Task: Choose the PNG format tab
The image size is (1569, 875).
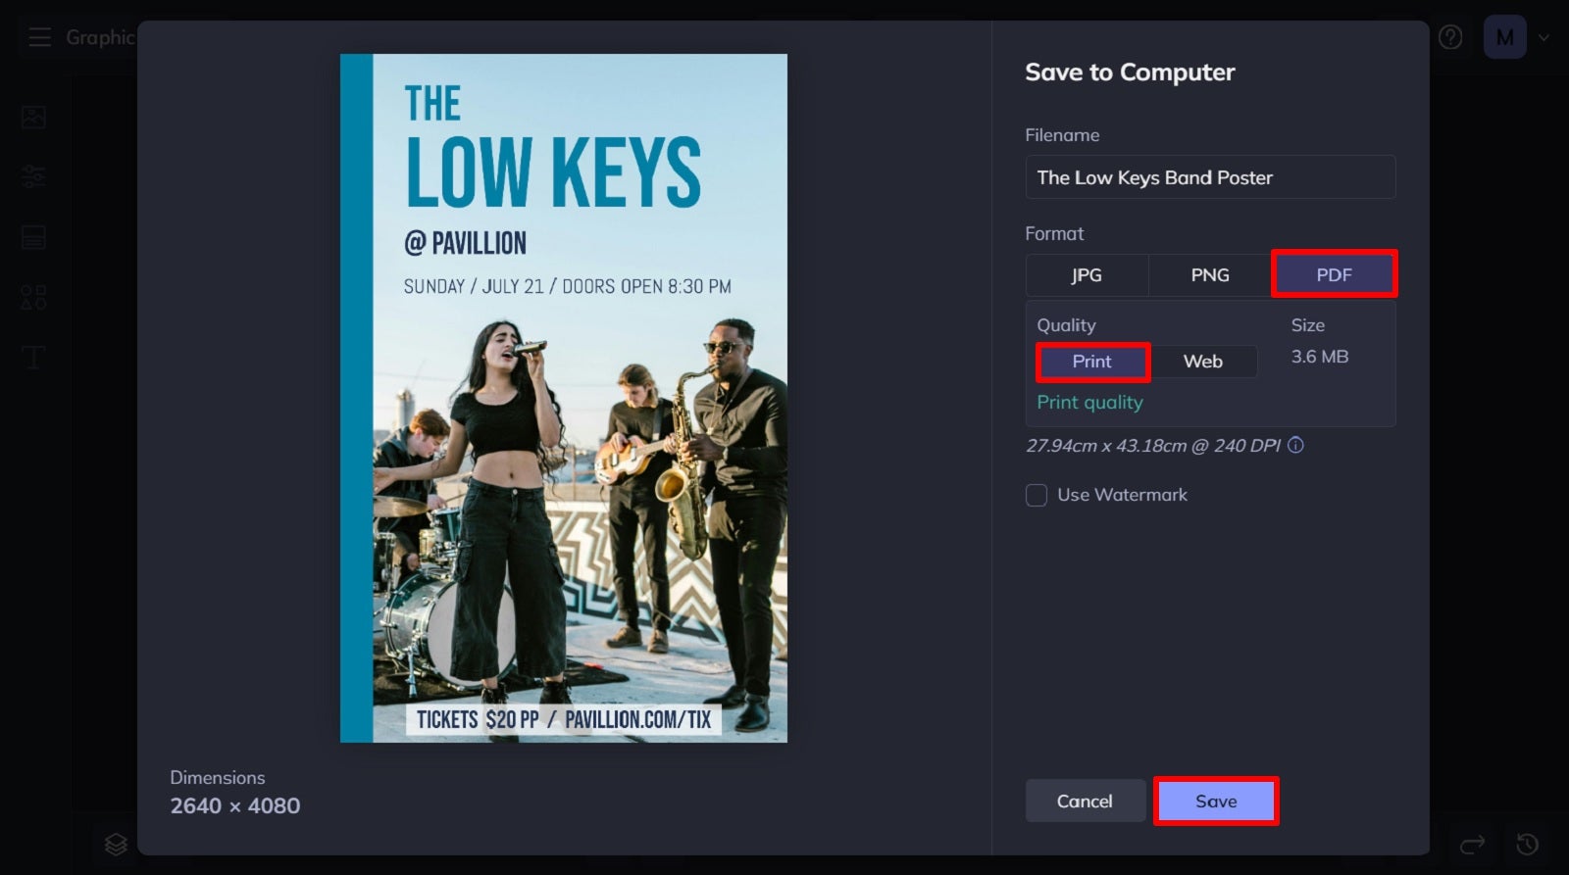Action: pos(1210,275)
